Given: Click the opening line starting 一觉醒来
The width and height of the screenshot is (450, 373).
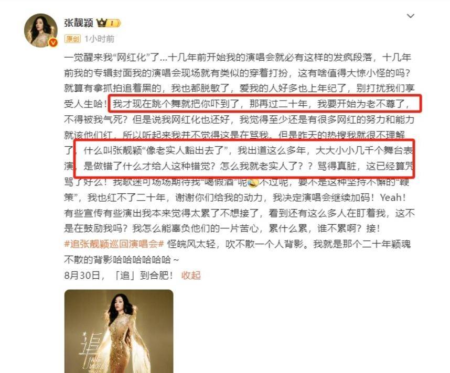Looking at the screenshot, I should pos(238,57).
